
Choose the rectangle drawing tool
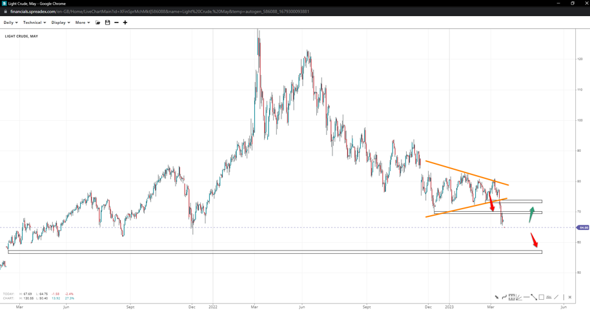click(x=542, y=297)
